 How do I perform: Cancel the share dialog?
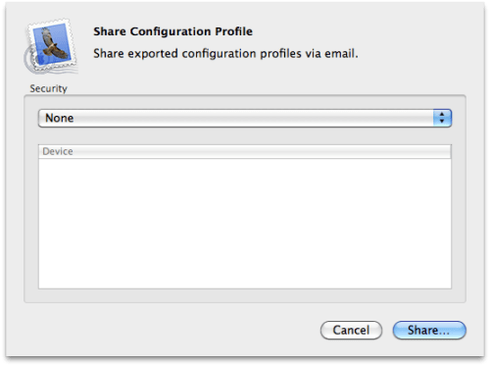[x=351, y=330]
